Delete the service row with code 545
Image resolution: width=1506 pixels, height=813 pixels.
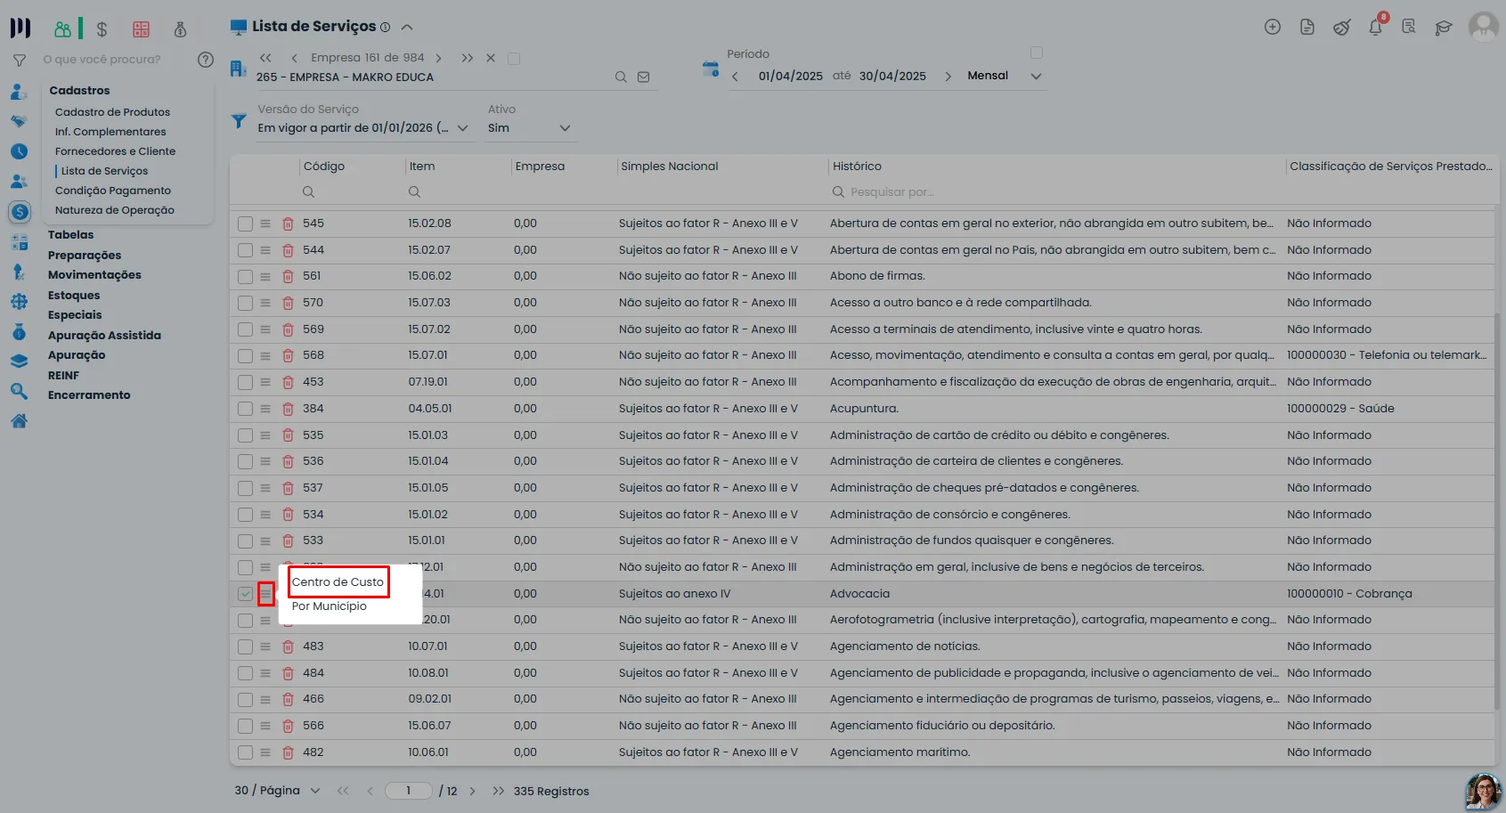288,224
